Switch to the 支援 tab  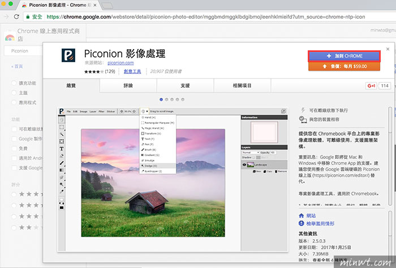click(x=185, y=85)
